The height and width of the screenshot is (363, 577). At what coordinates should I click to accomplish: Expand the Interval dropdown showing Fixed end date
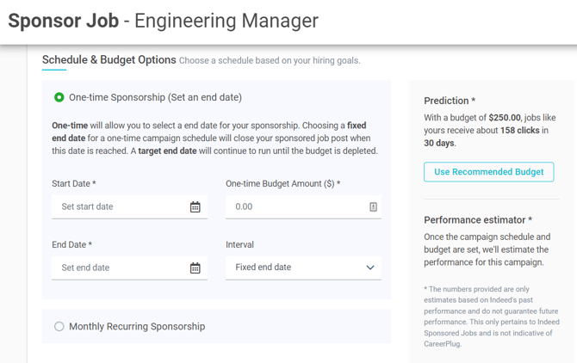[x=303, y=268]
